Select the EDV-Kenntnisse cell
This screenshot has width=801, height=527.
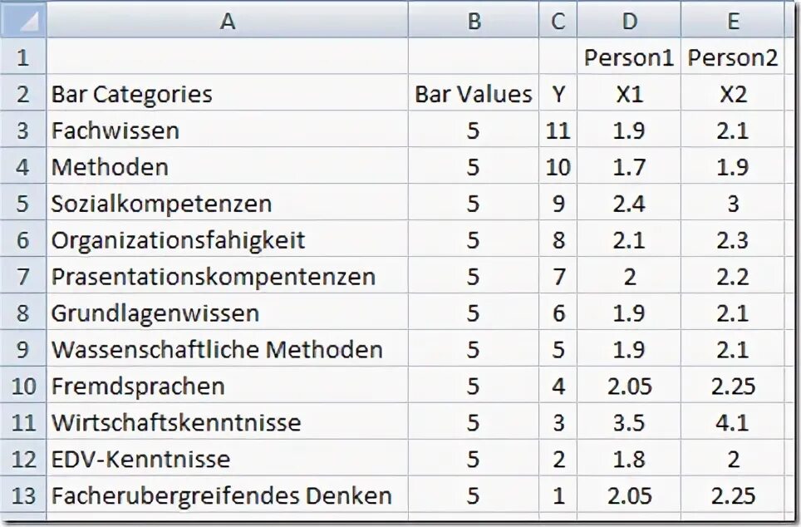(228, 459)
